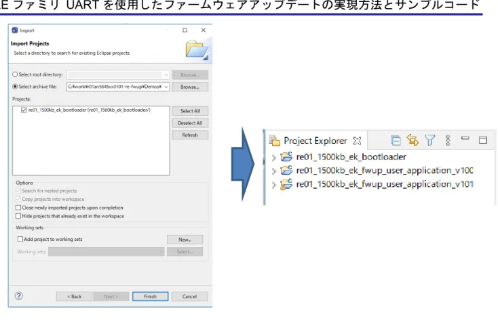Close the Import dialog window
This screenshot has width=498, height=320.
pos(204,30)
